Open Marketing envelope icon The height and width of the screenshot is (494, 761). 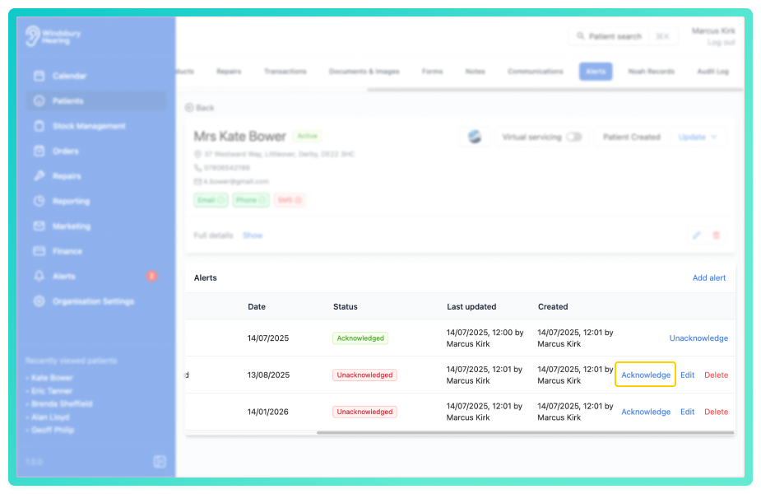pos(39,226)
